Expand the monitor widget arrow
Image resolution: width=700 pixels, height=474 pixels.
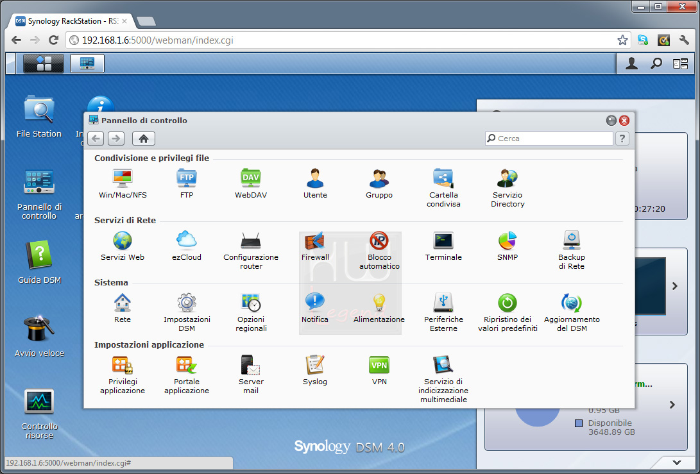click(675, 286)
